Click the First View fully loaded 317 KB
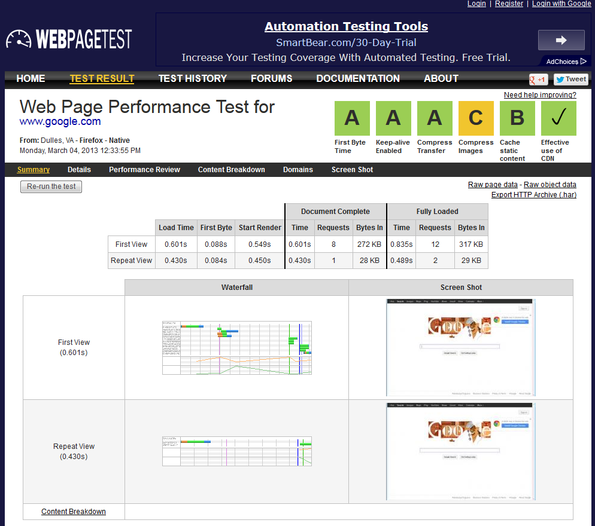The height and width of the screenshot is (526, 595). pos(471,244)
